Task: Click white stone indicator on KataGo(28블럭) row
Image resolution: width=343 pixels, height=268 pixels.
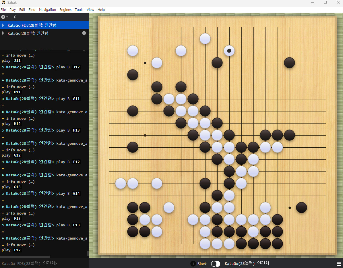Action: coord(84,33)
